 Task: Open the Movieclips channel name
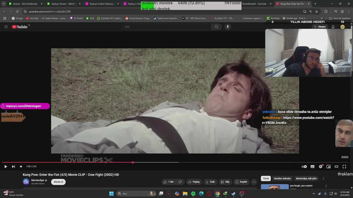(x=38, y=180)
